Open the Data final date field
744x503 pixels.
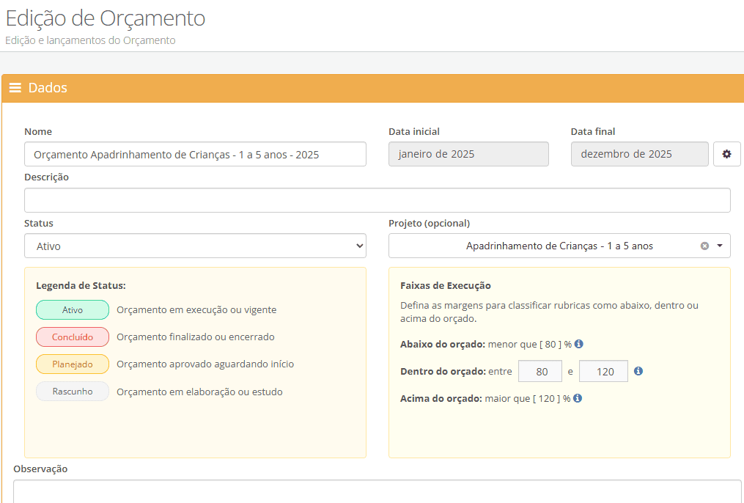[x=639, y=154]
